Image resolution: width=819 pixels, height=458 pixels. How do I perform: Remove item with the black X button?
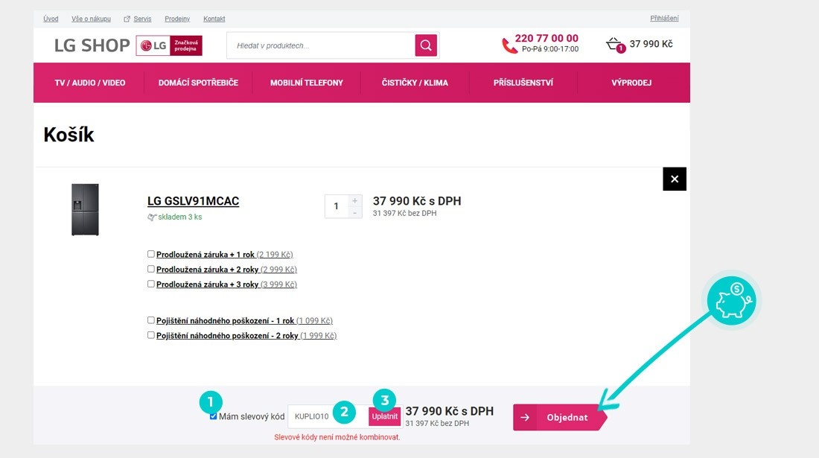coord(674,179)
